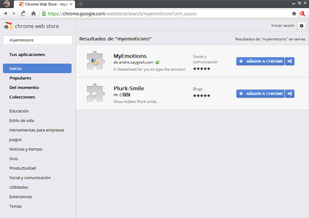Open the red search extension icon
The width and height of the screenshot is (309, 218).
(302, 13)
